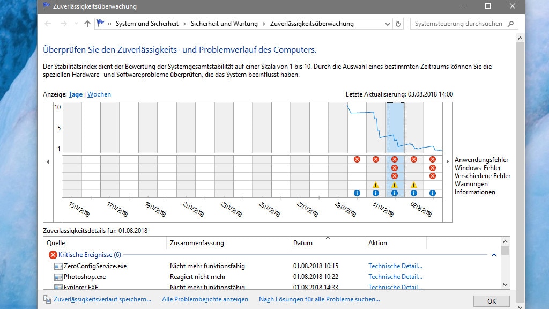The width and height of the screenshot is (549, 309).
Task: Select the application error icon for 03.08.2018
Action: (x=433, y=159)
